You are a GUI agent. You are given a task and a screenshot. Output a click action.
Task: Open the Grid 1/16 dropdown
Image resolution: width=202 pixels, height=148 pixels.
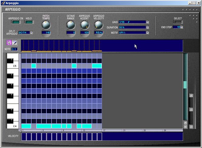point(147,22)
